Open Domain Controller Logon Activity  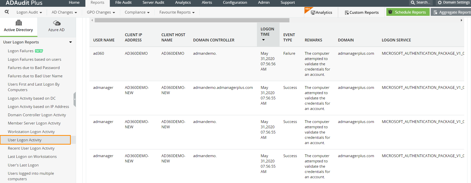pos(37,115)
